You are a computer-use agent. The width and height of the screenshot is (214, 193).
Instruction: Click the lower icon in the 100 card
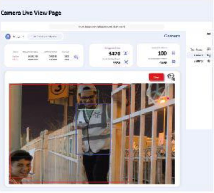click(x=173, y=62)
